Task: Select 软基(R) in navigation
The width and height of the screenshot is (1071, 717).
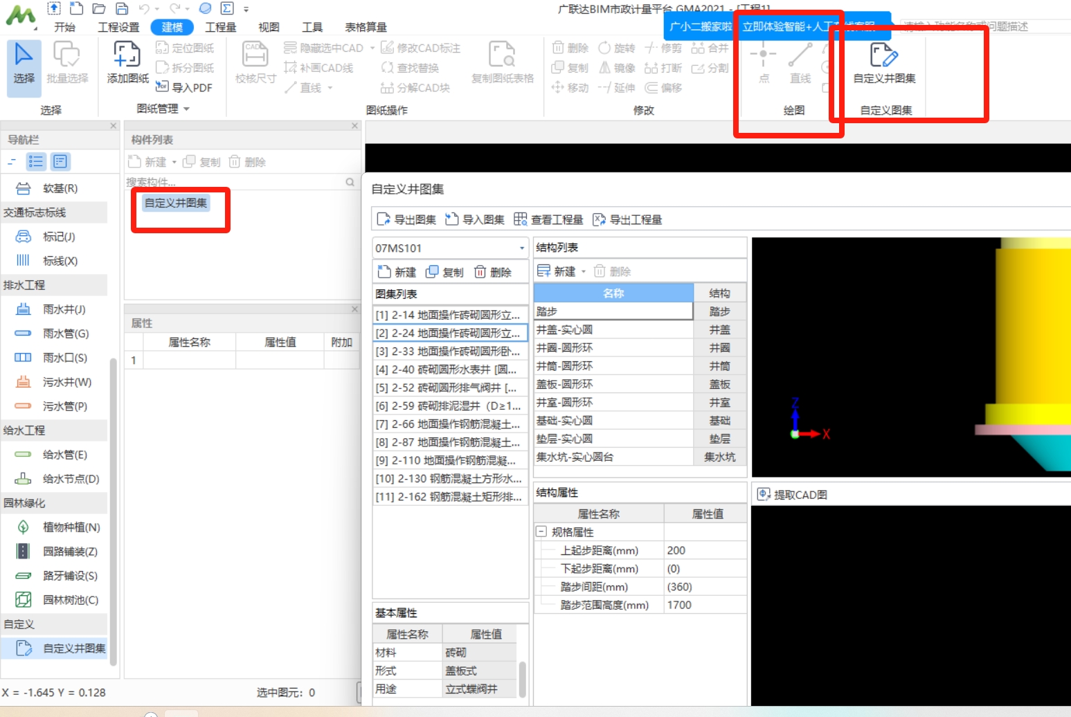Action: tap(55, 188)
